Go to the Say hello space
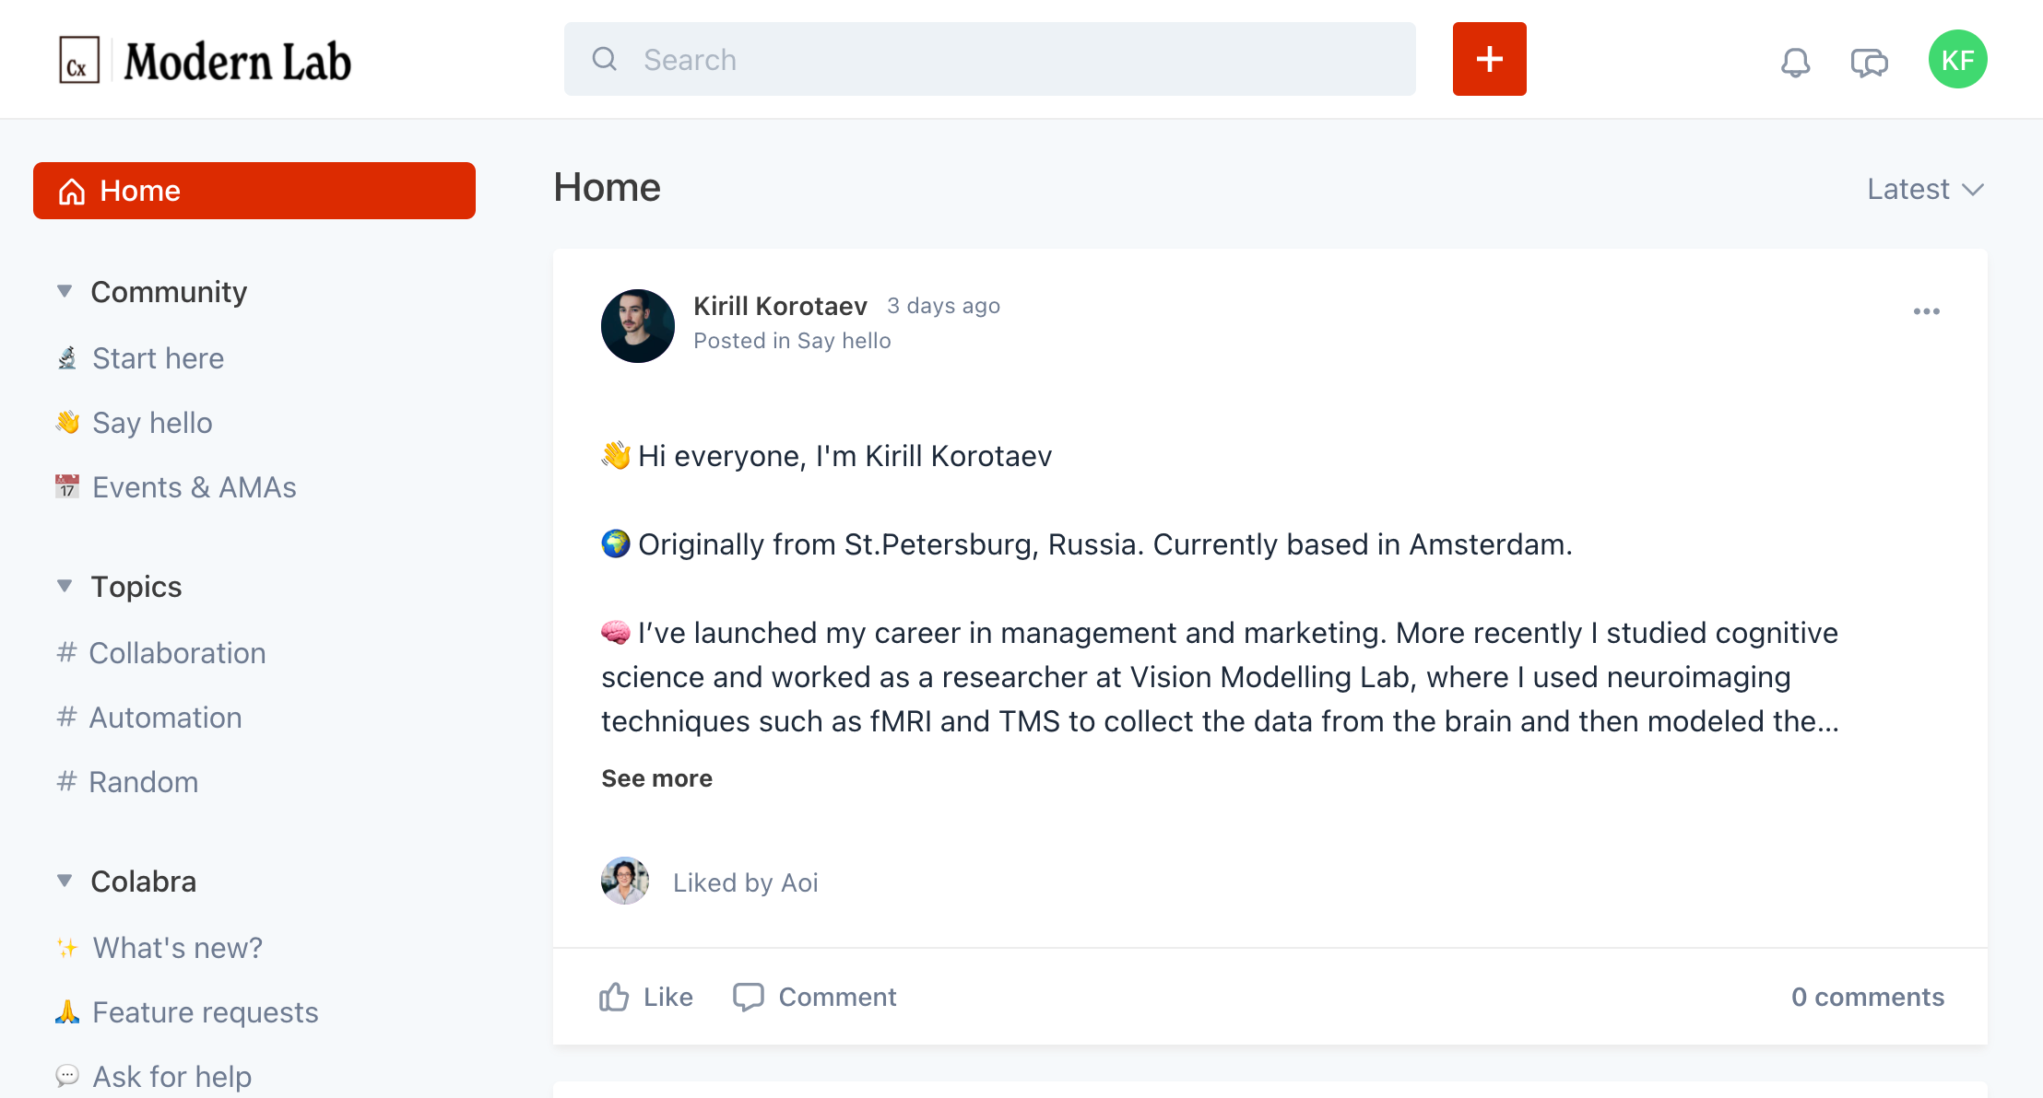This screenshot has width=2043, height=1098. (152, 423)
